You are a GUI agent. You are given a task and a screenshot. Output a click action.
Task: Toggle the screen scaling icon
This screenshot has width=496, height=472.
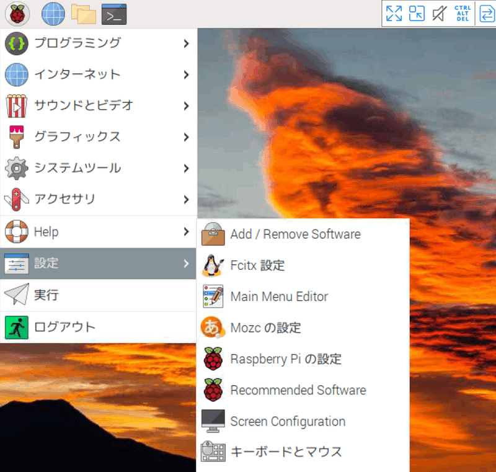click(416, 13)
